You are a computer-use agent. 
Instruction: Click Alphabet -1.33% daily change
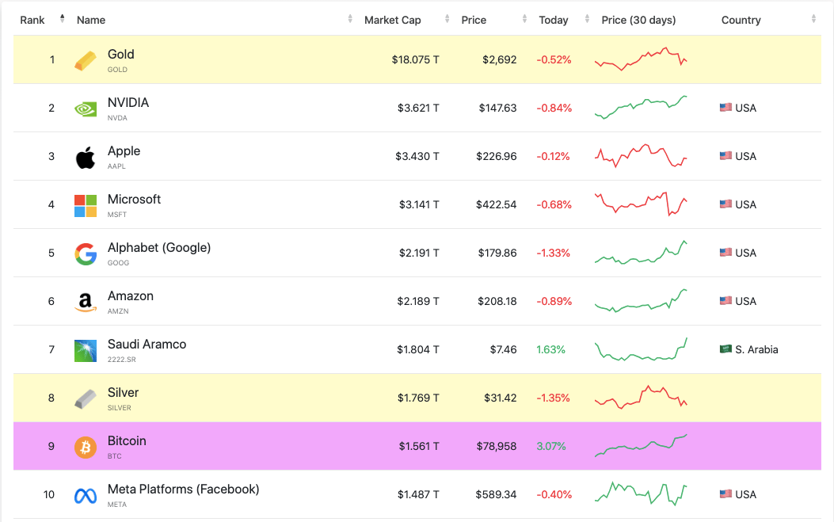coord(553,253)
